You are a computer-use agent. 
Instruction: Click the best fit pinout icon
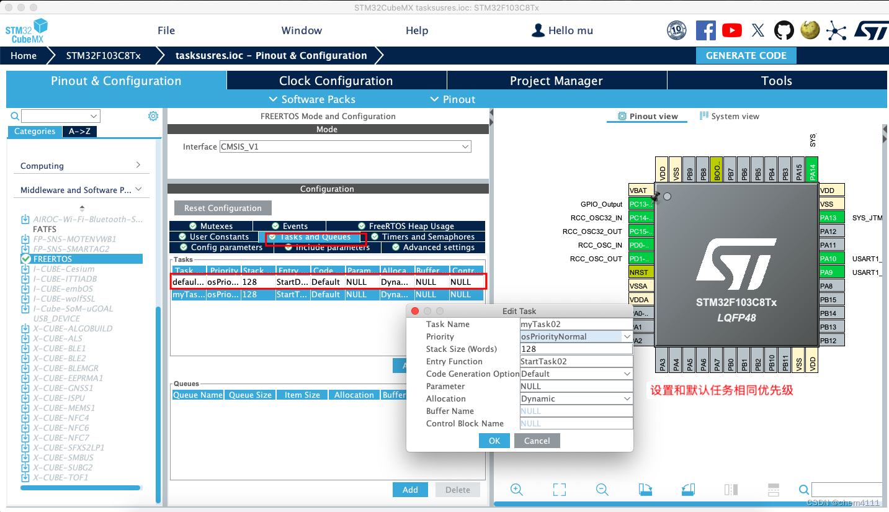tap(559, 490)
